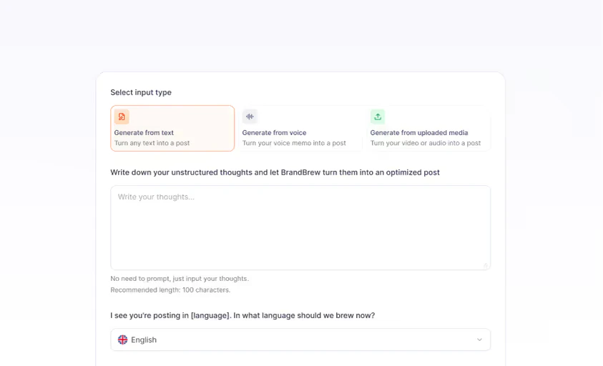603x366 pixels.
Task: Open the English language selector
Action: pyautogui.click(x=300, y=340)
